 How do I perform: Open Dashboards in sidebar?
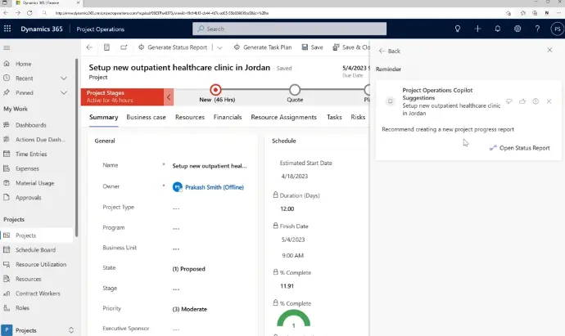point(30,125)
